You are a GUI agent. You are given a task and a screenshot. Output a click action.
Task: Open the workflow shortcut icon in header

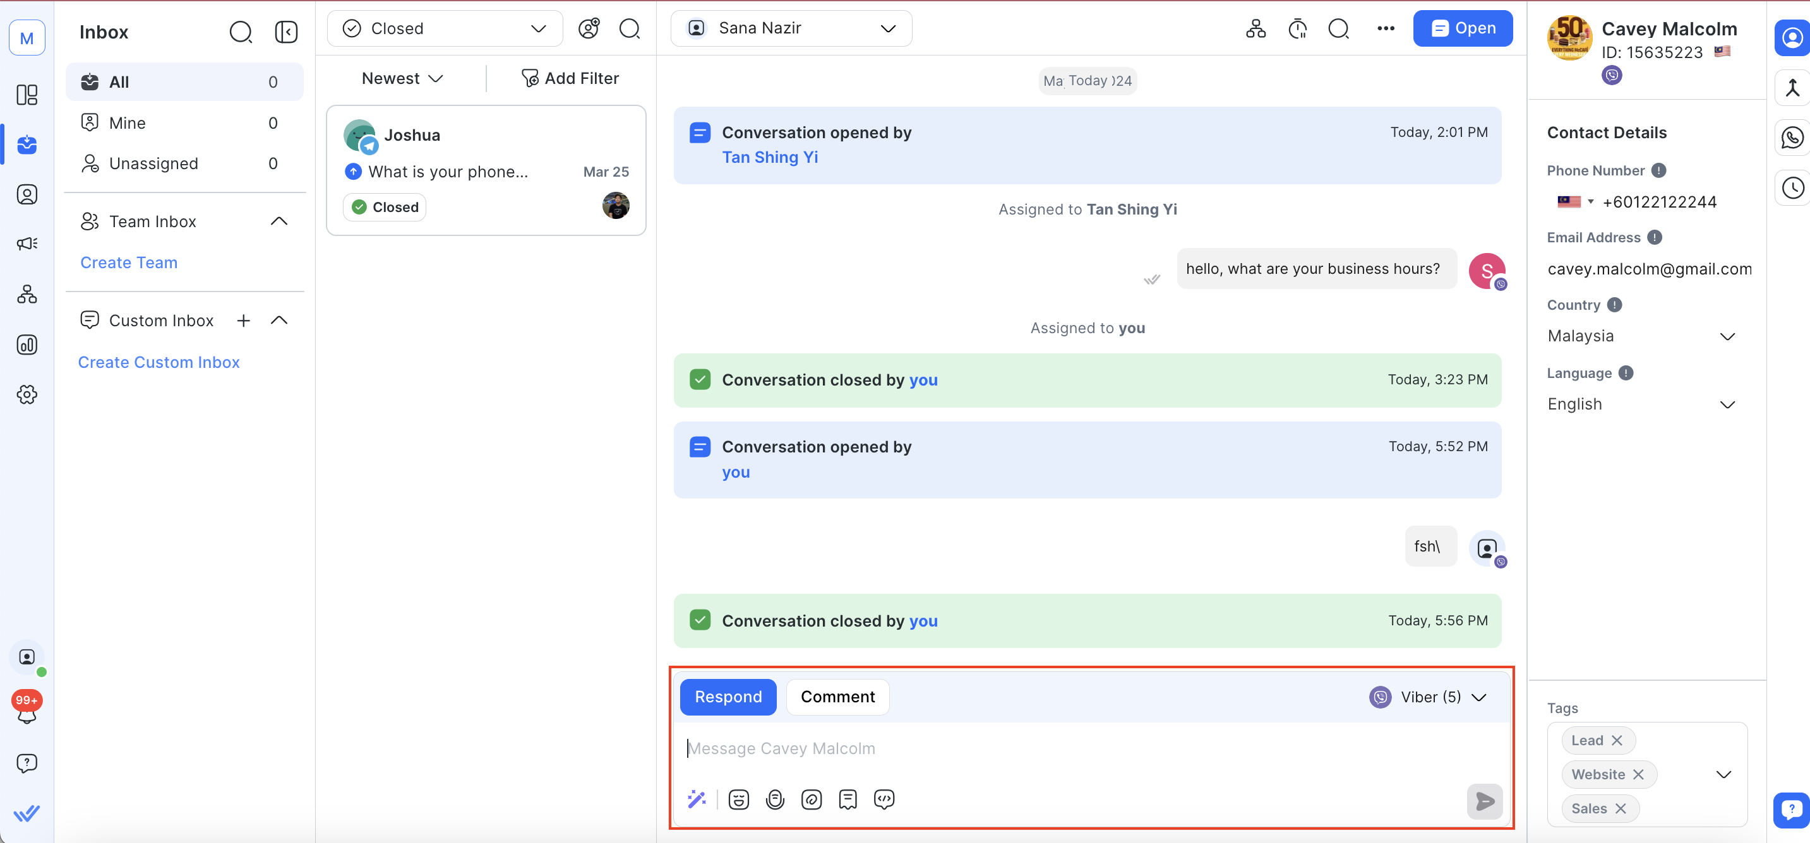click(1256, 29)
